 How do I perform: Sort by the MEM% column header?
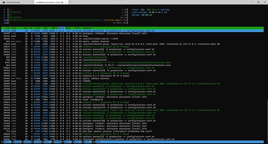(x=68, y=28)
